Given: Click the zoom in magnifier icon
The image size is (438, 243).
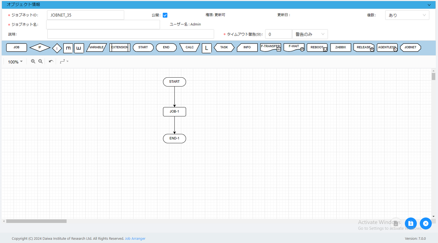Looking at the screenshot, I should pyautogui.click(x=33, y=61).
